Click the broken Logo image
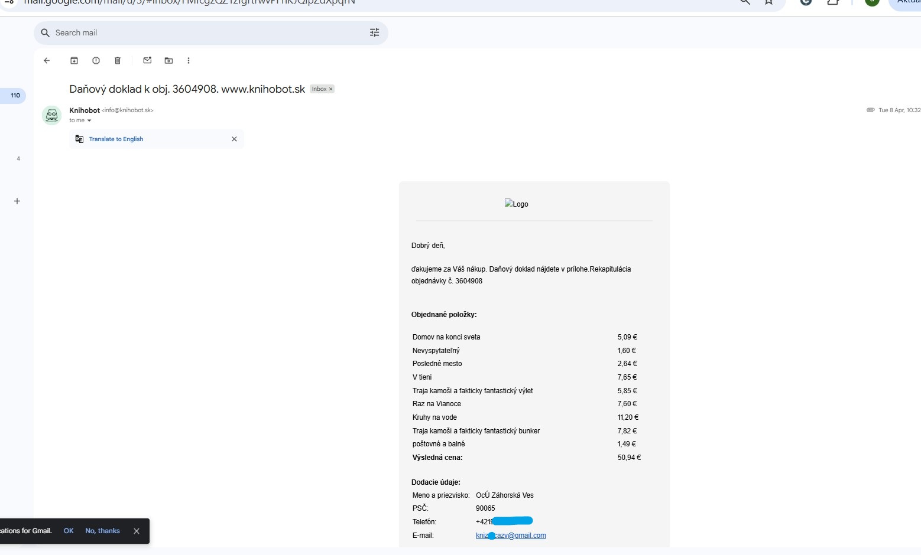This screenshot has height=555, width=921. point(516,204)
